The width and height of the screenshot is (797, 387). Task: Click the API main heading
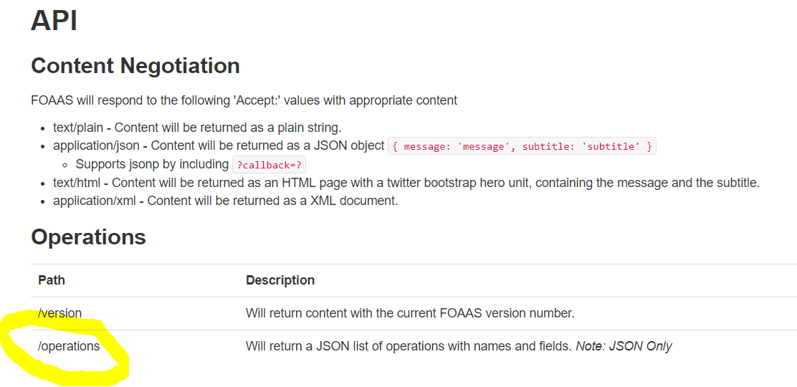click(54, 20)
